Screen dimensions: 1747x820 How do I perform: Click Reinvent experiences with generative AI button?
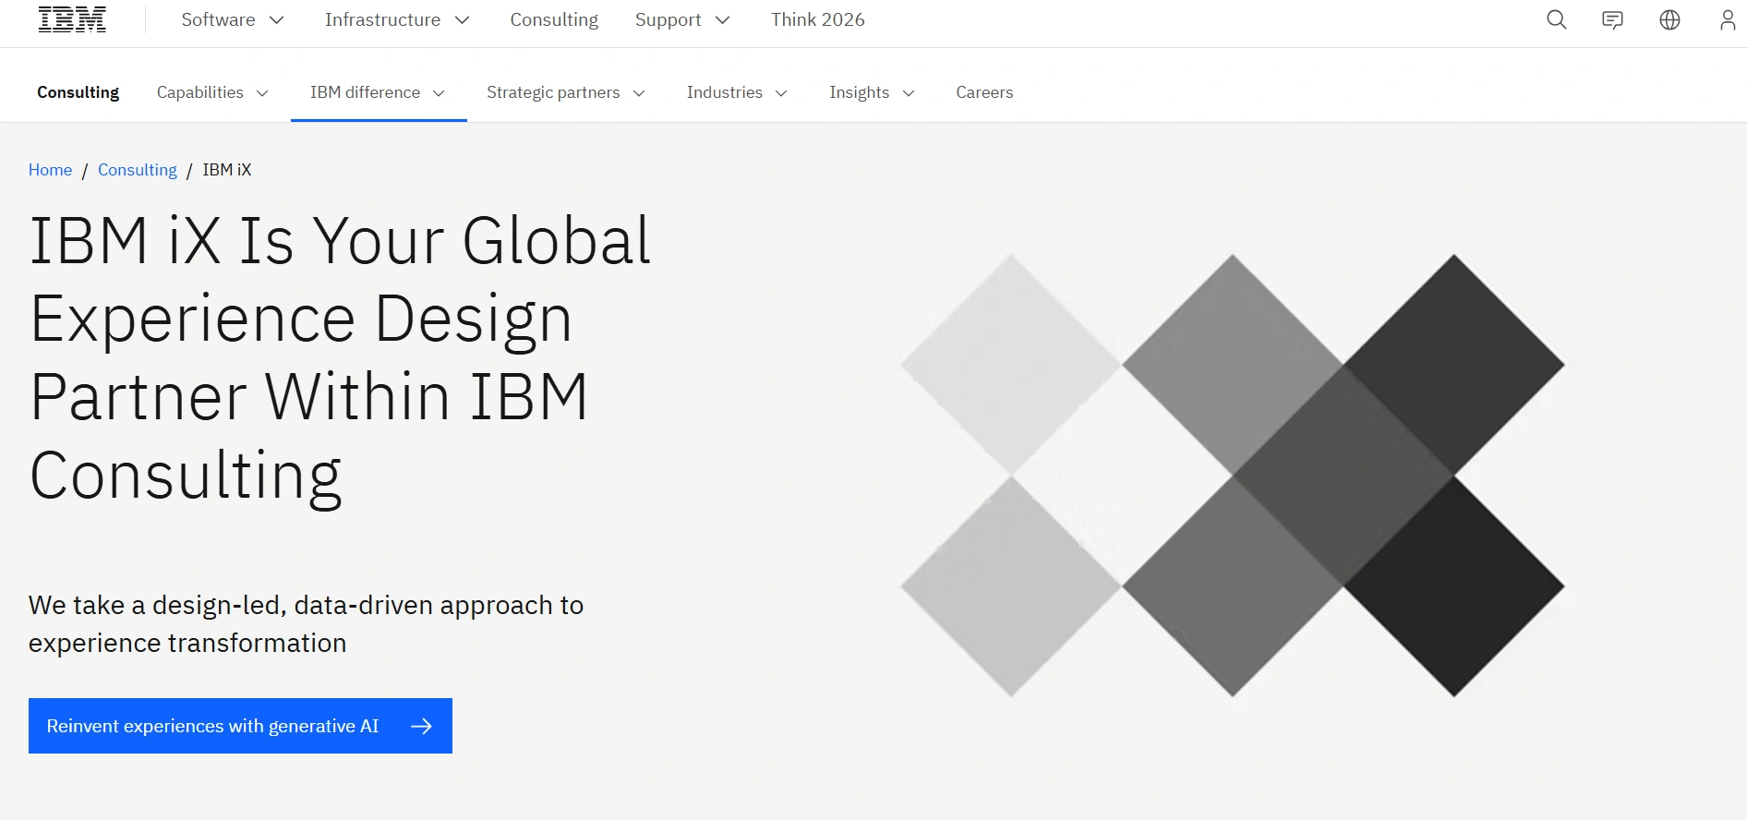click(213, 726)
